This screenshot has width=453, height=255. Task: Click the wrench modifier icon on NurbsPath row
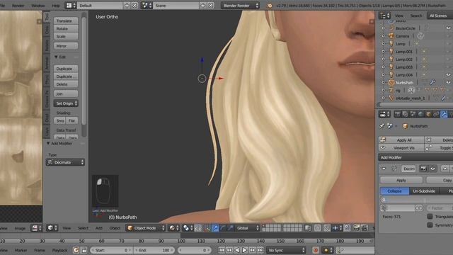[x=432, y=82]
